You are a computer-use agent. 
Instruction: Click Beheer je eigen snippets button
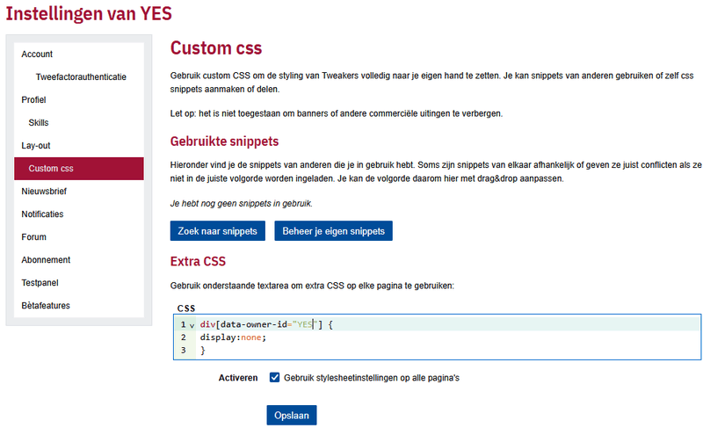click(333, 231)
